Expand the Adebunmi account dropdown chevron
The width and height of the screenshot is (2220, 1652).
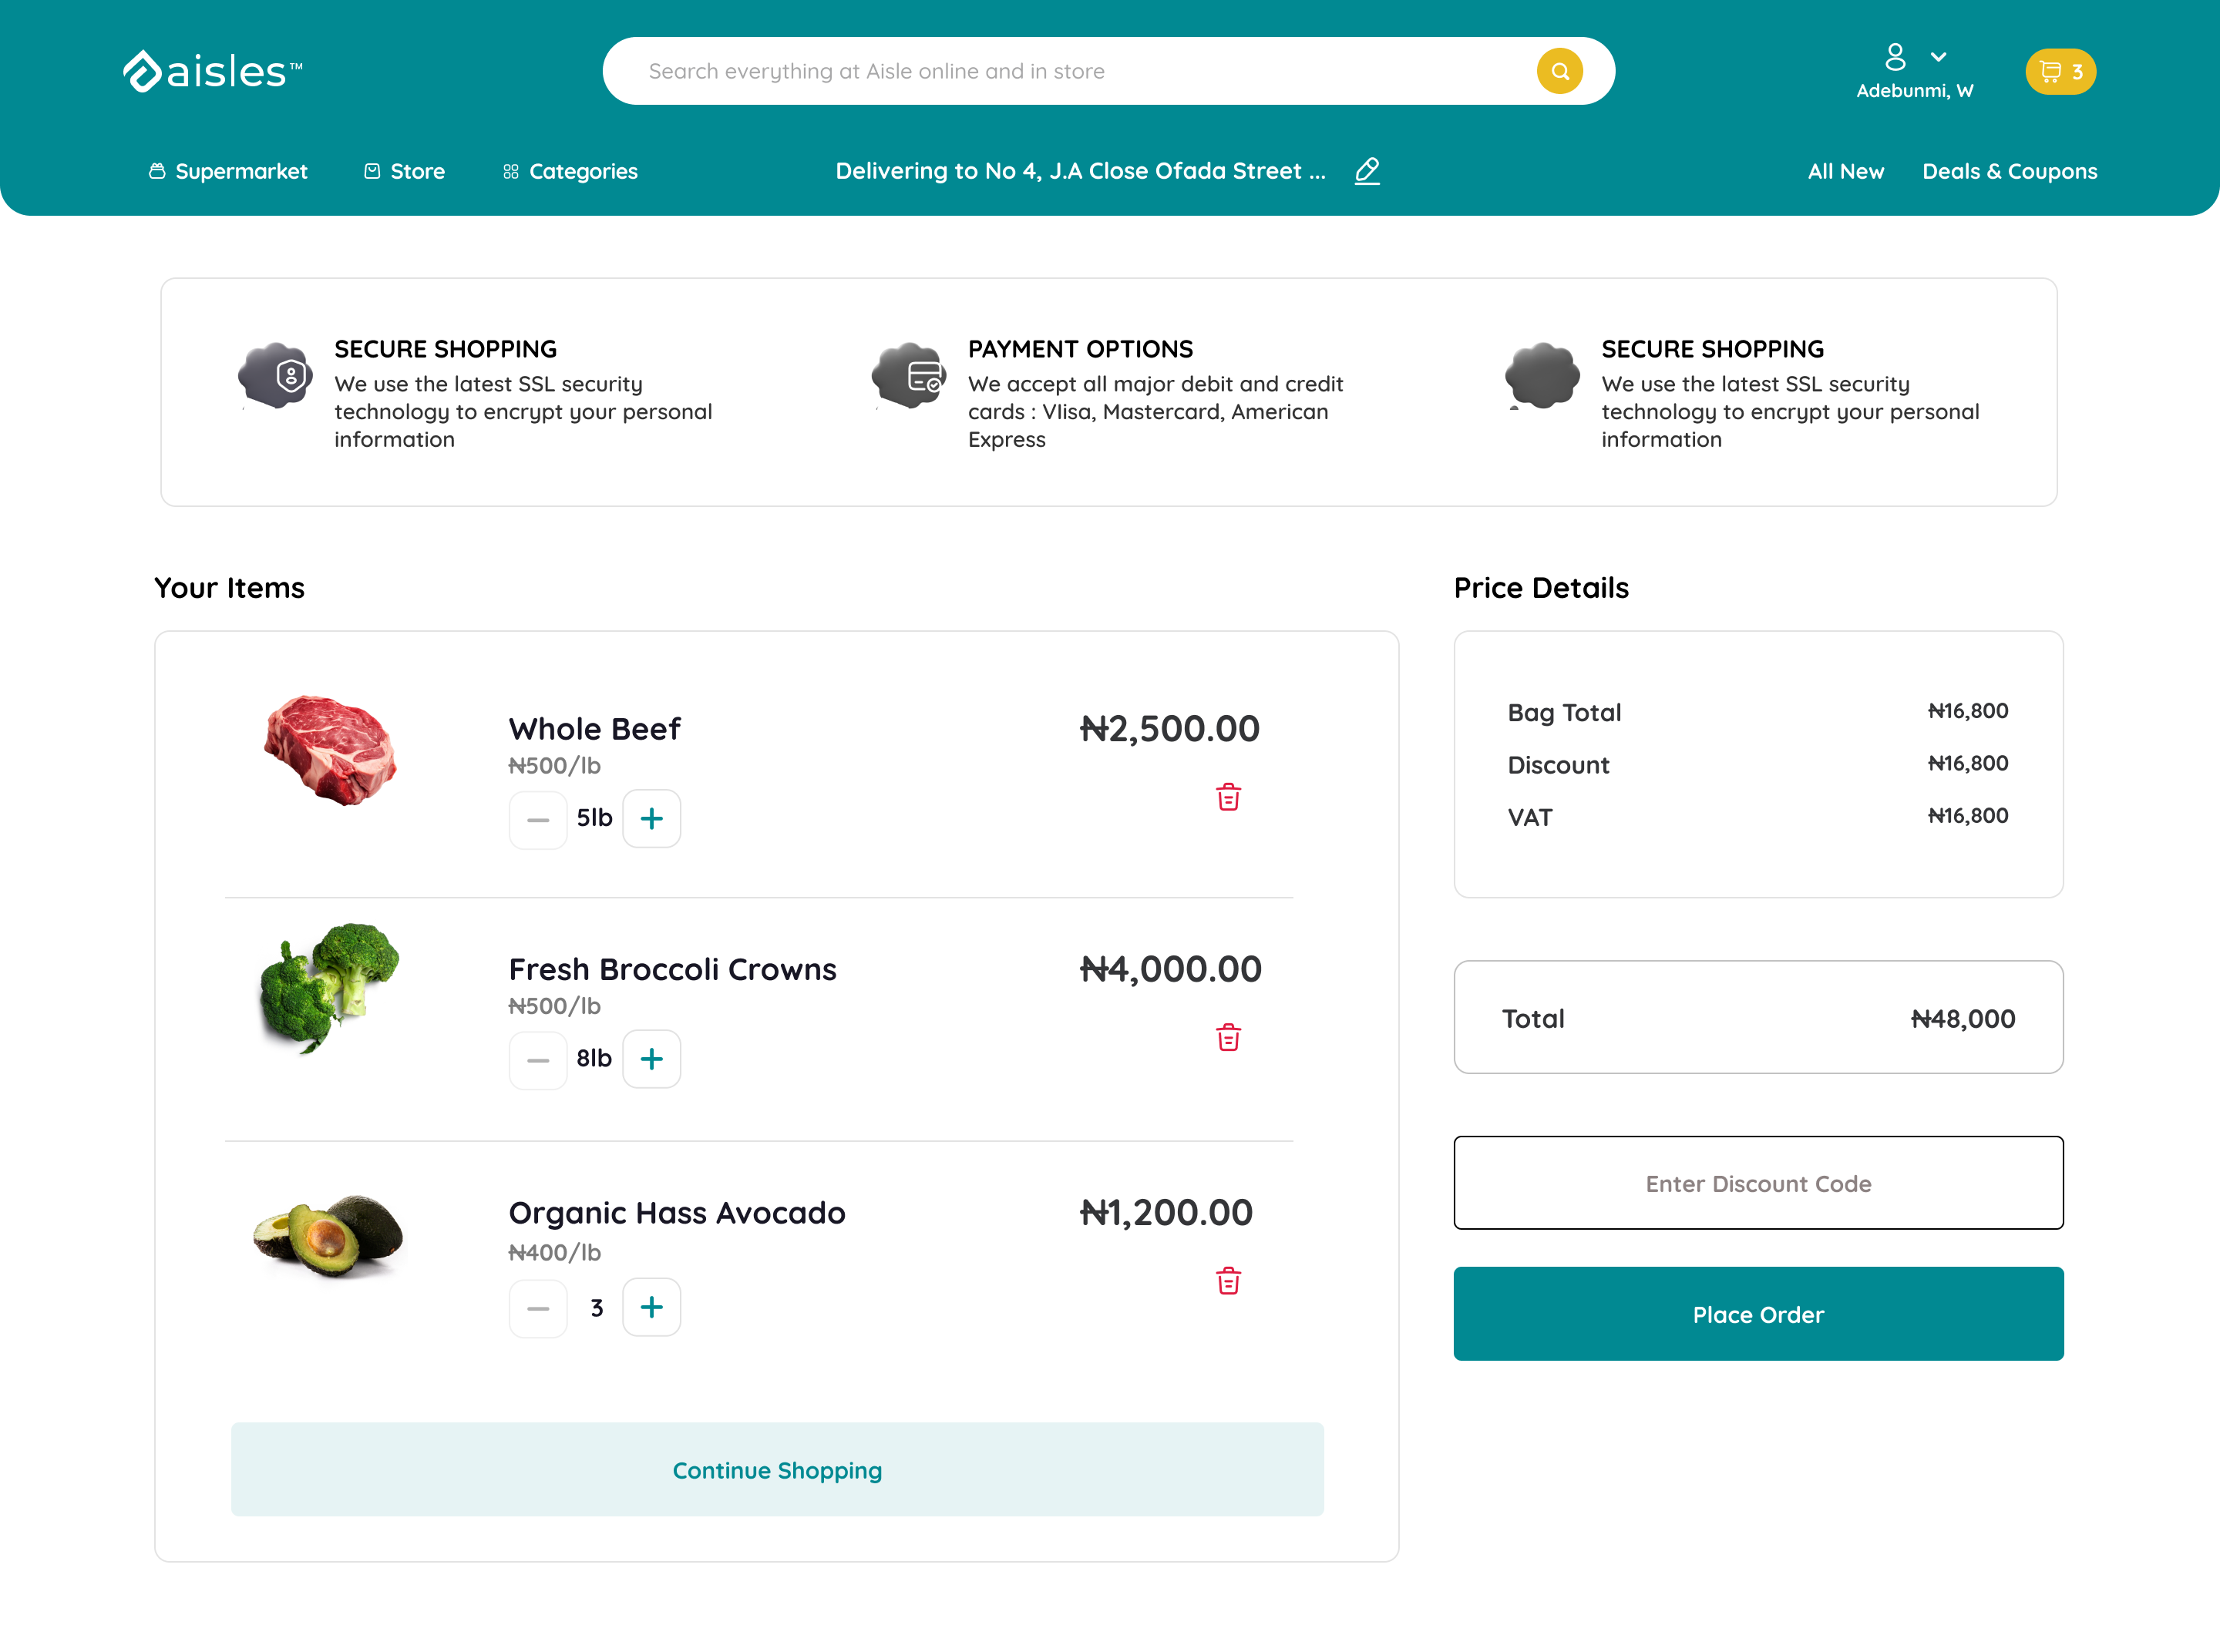coord(1938,57)
